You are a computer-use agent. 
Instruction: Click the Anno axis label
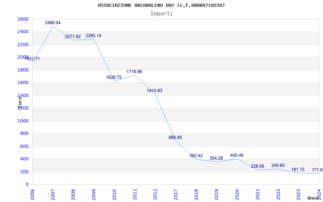[313, 198]
